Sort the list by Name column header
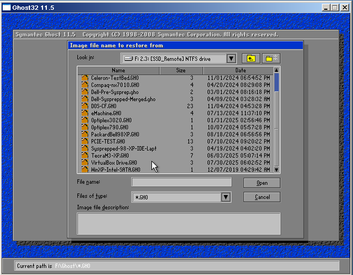This screenshot has height=275, width=353. pyautogui.click(x=118, y=71)
